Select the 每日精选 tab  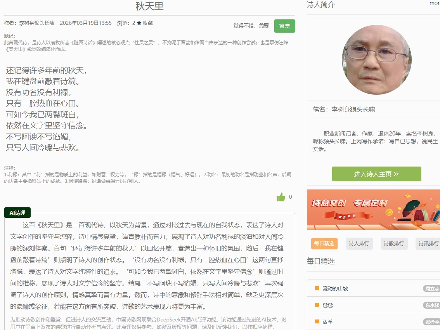click(324, 243)
